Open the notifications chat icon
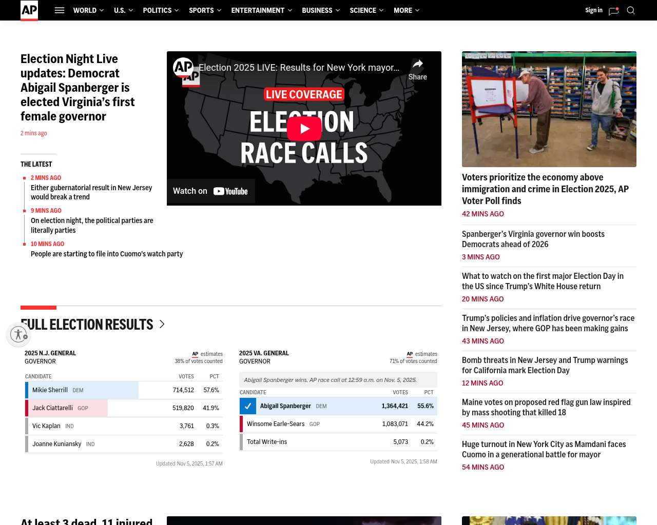Screen dimensions: 657x525 (613, 11)
